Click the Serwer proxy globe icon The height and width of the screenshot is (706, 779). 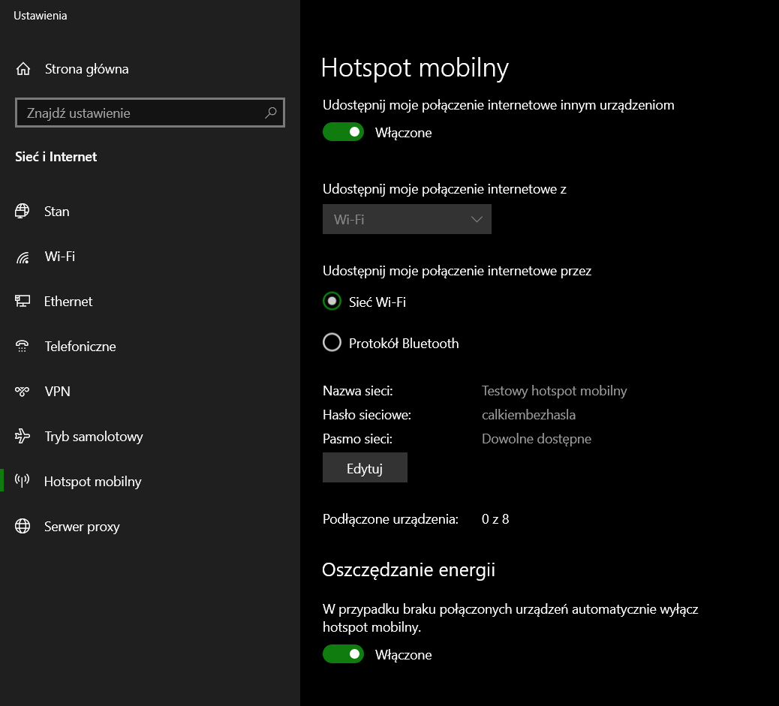click(x=23, y=527)
